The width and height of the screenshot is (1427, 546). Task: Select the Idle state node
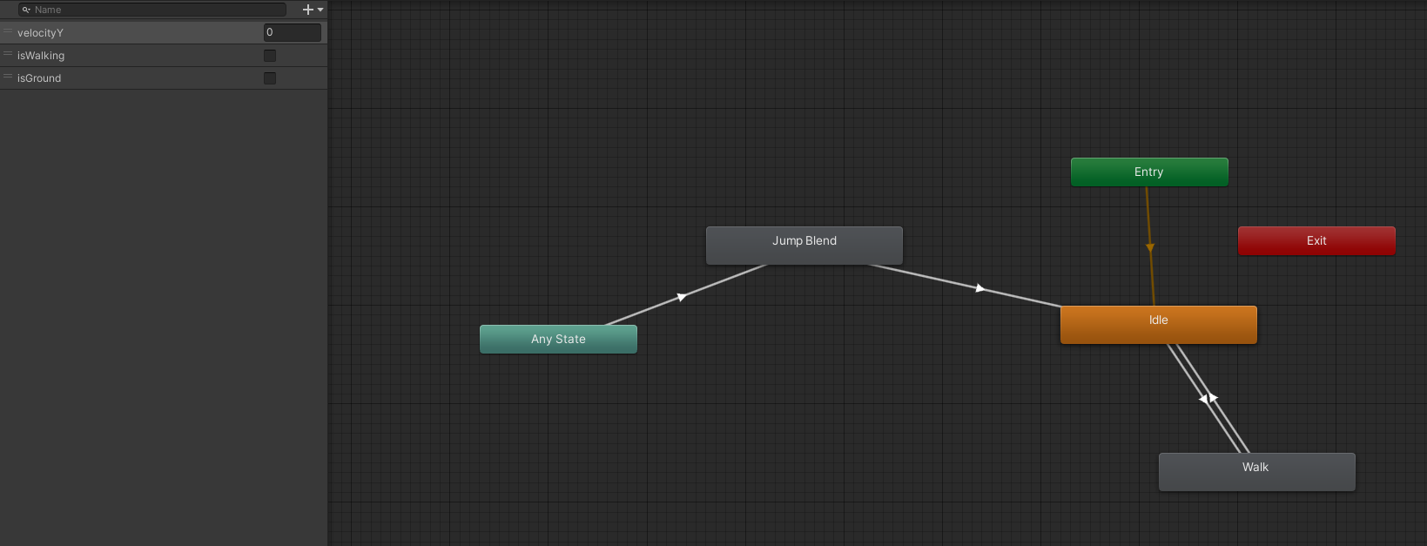click(1159, 324)
